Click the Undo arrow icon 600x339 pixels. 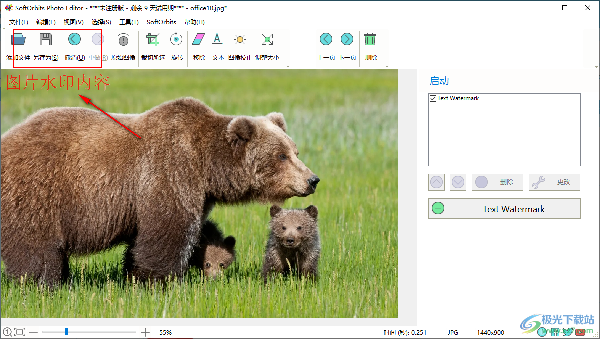(74, 39)
